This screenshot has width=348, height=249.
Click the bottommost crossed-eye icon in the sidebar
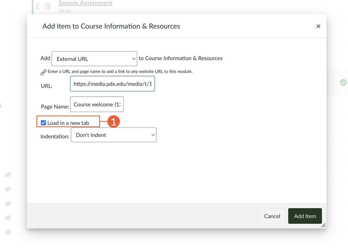[x=8, y=232]
